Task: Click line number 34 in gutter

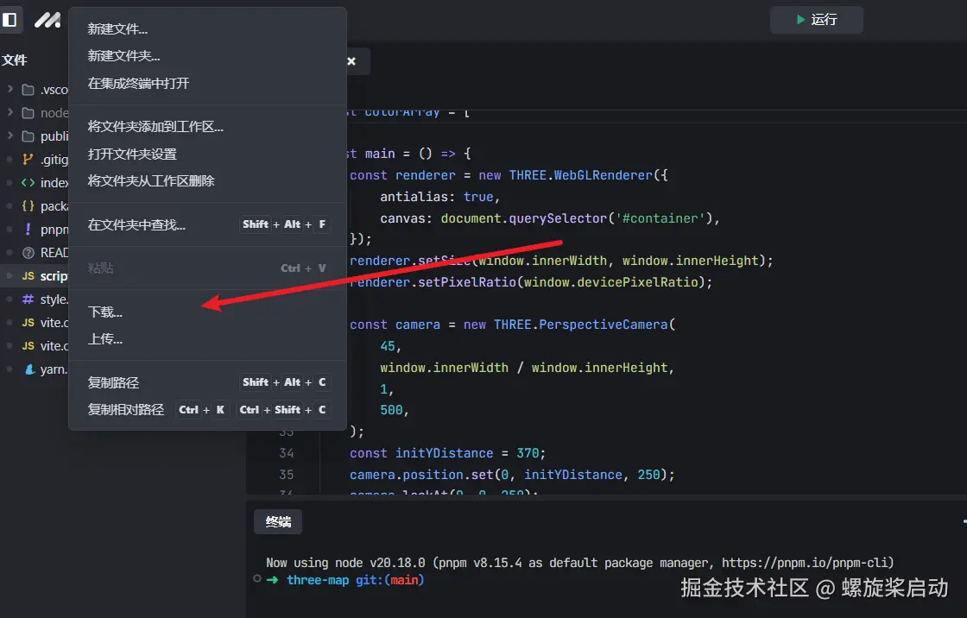Action: pyautogui.click(x=286, y=453)
